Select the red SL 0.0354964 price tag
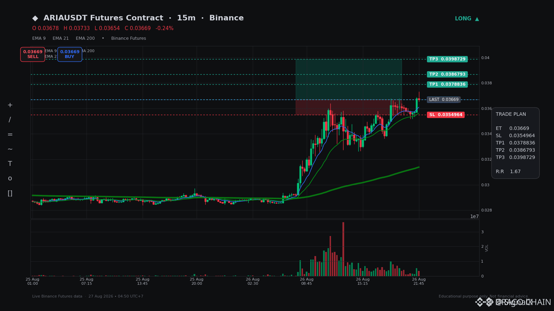 (446, 115)
